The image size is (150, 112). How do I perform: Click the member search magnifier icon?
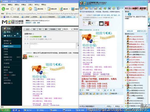click(x=146, y=34)
